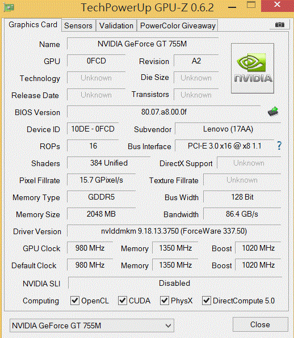This screenshot has width=294, height=338.
Task: Click the Driver Version text field
Action: (x=174, y=231)
